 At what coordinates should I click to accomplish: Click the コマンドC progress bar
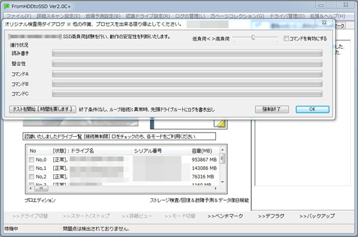187,94
